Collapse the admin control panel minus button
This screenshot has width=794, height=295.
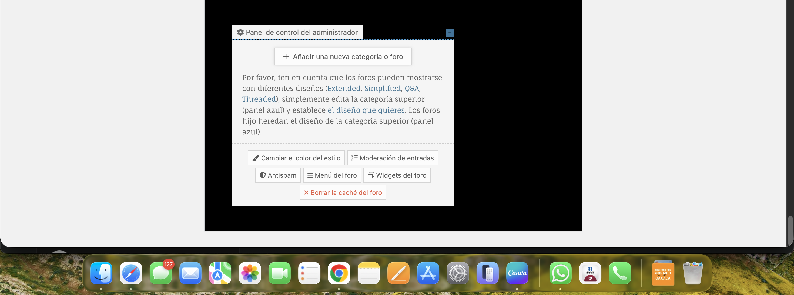pyautogui.click(x=450, y=33)
